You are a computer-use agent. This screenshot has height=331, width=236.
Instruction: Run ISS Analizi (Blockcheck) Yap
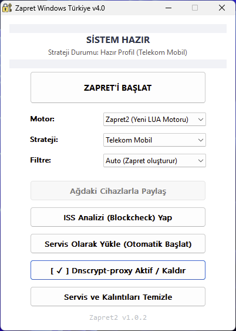[x=118, y=217]
